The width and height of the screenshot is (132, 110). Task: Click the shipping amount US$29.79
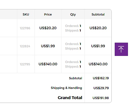click(101, 88)
